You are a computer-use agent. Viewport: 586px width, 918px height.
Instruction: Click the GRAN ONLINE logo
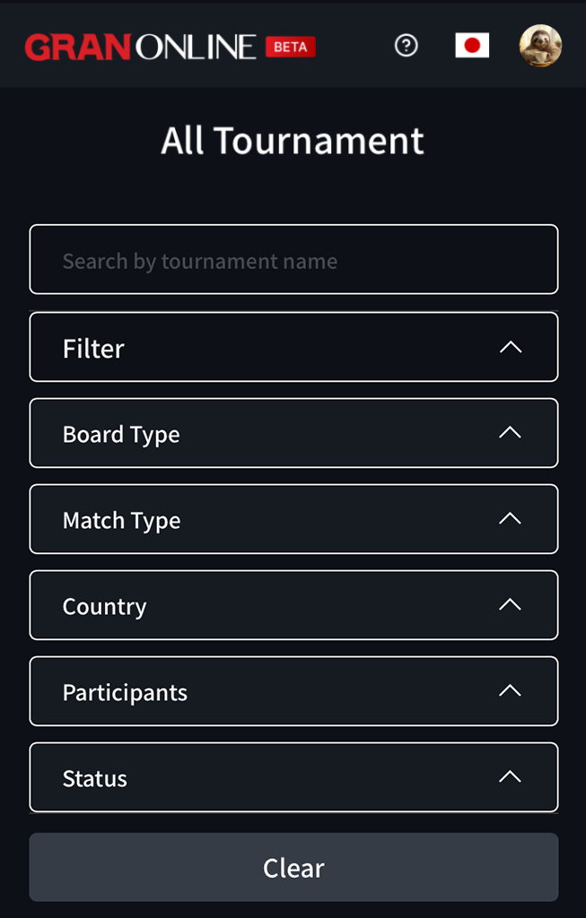[141, 47]
